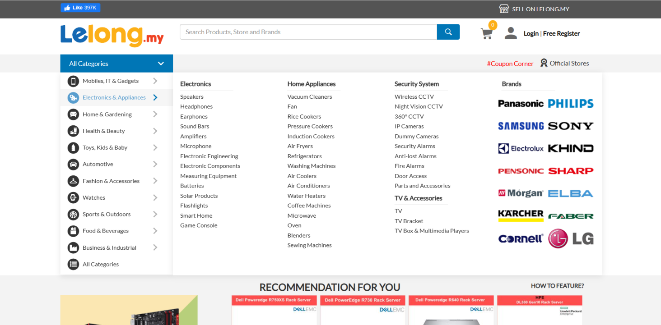Click the Sell on Lelong.my store icon
The height and width of the screenshot is (325, 661).
tap(504, 9)
